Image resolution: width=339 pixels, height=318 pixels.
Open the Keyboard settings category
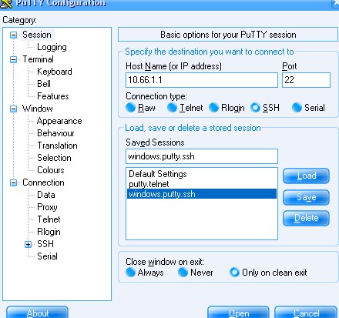55,72
